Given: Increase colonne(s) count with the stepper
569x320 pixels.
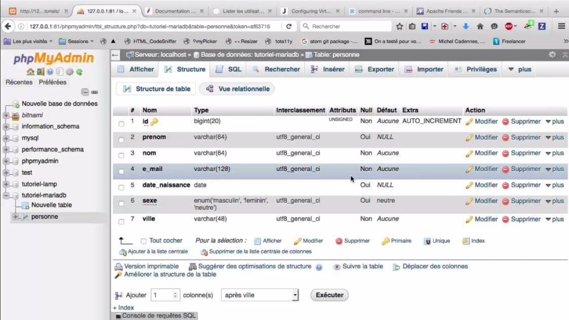Looking at the screenshot, I should [176, 293].
